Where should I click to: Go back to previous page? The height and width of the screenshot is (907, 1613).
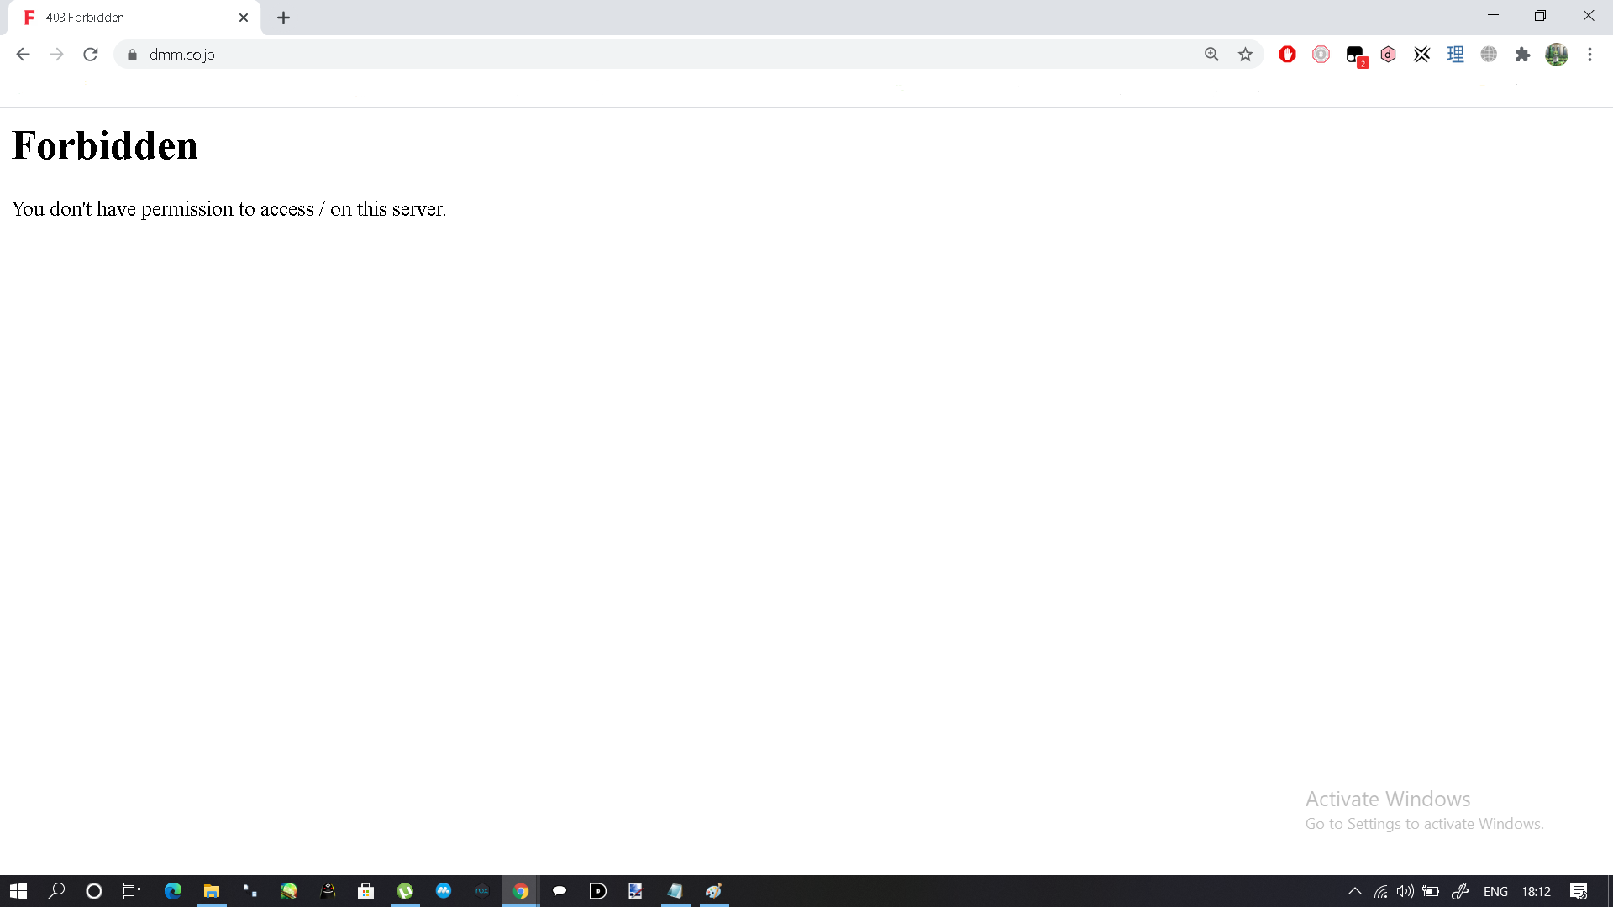[x=23, y=55]
